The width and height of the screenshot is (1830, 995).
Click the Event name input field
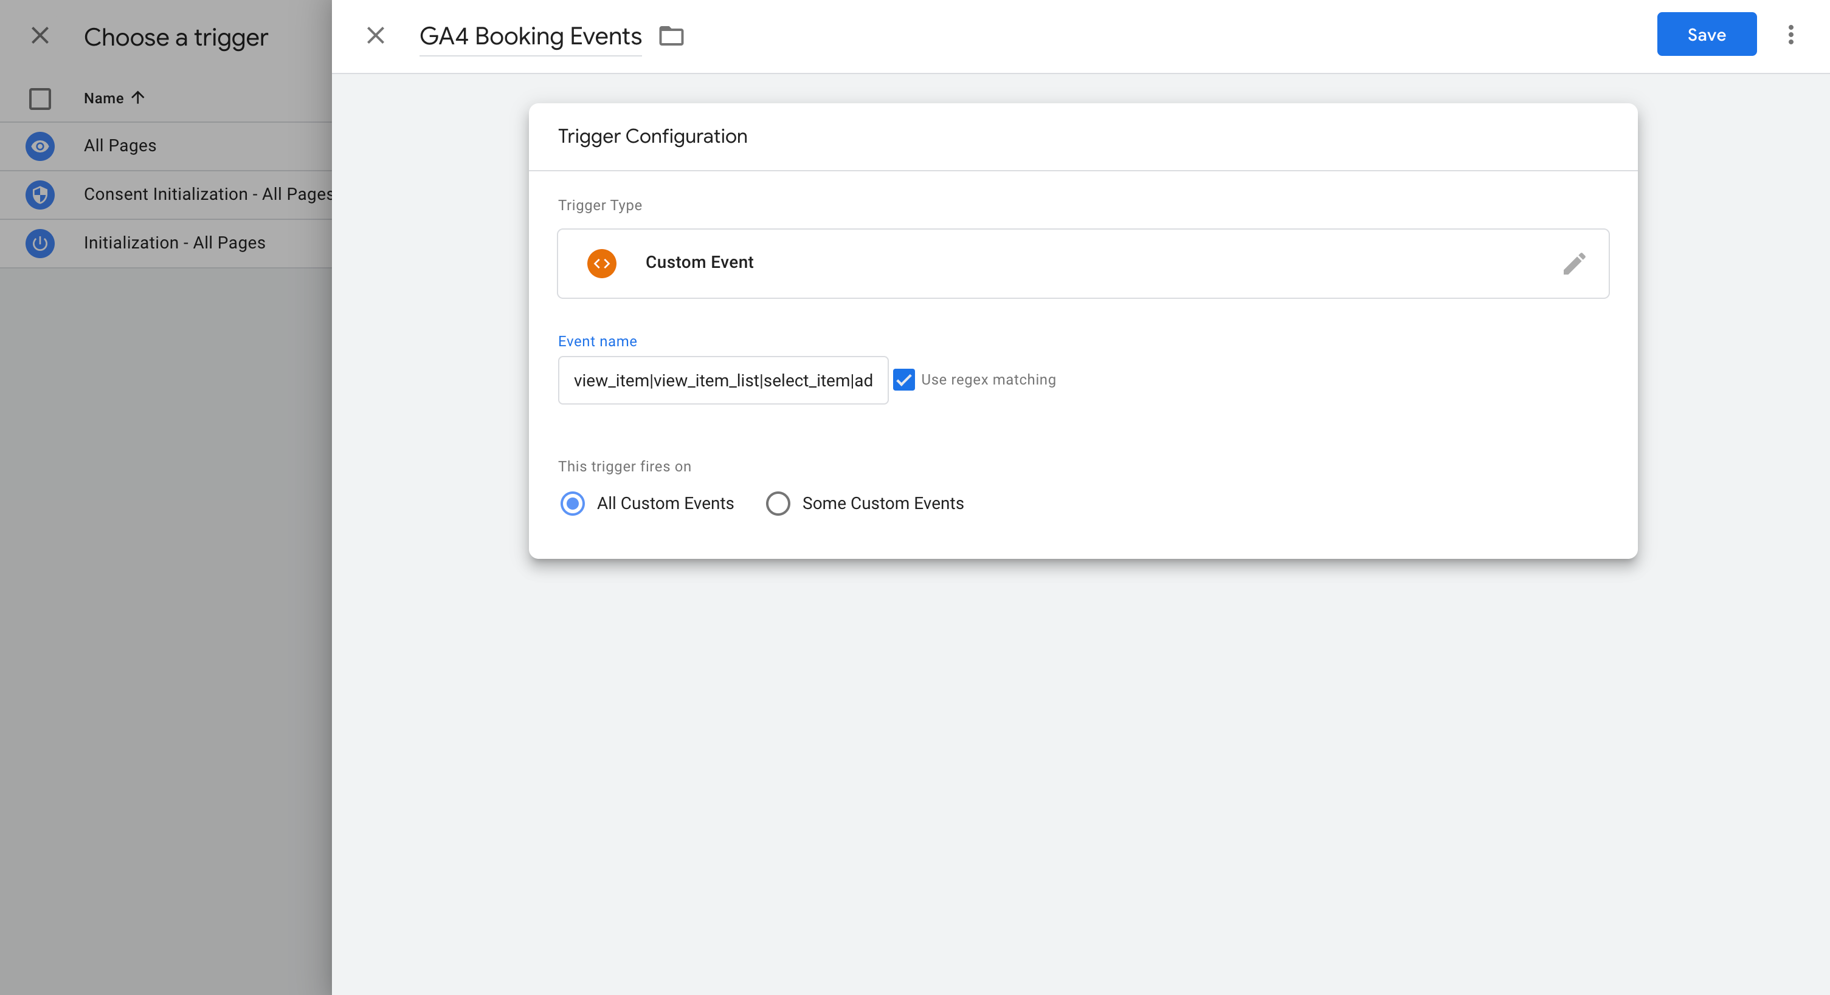point(723,380)
